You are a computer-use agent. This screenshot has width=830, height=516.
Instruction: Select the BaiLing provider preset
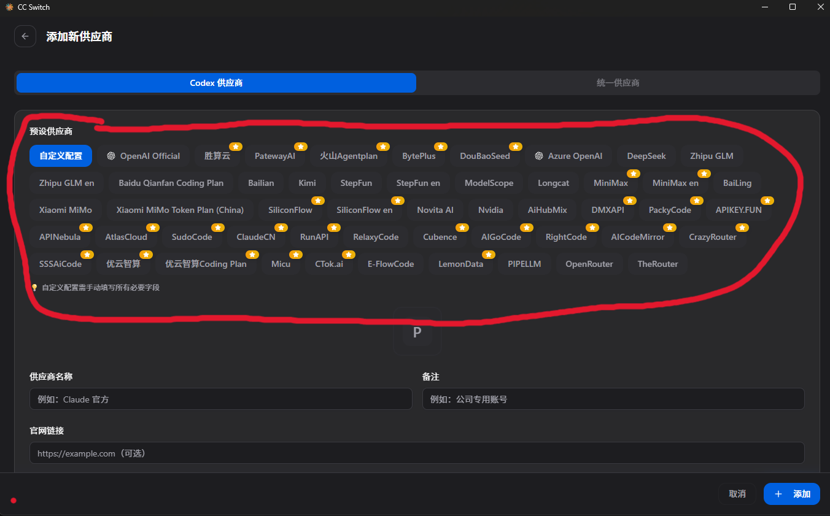[737, 183]
